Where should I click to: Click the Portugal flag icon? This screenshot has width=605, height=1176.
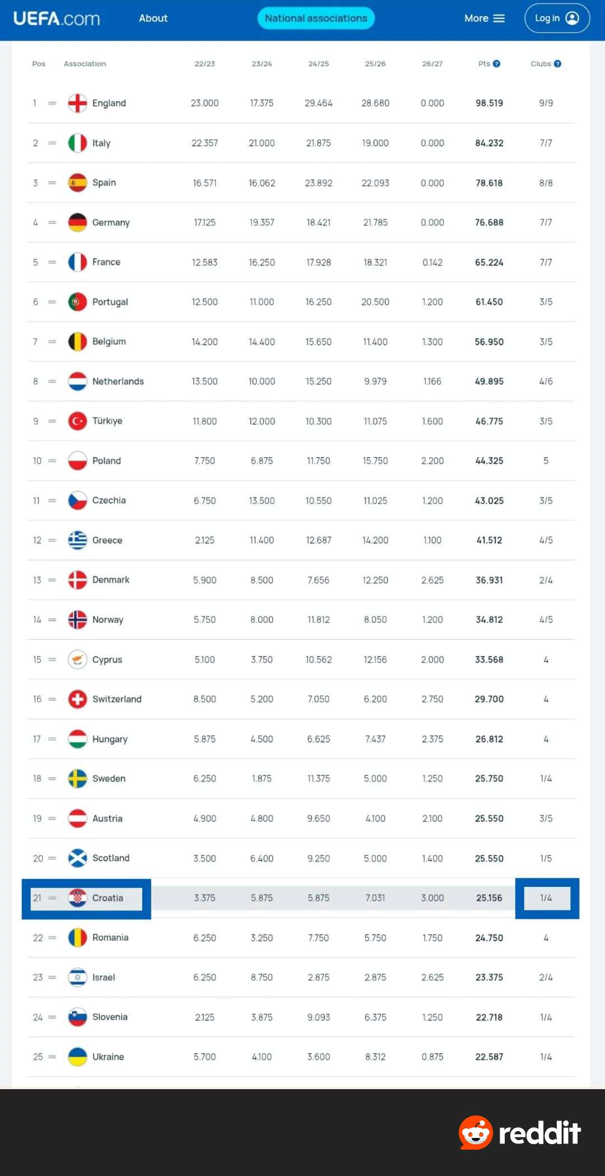[77, 302]
